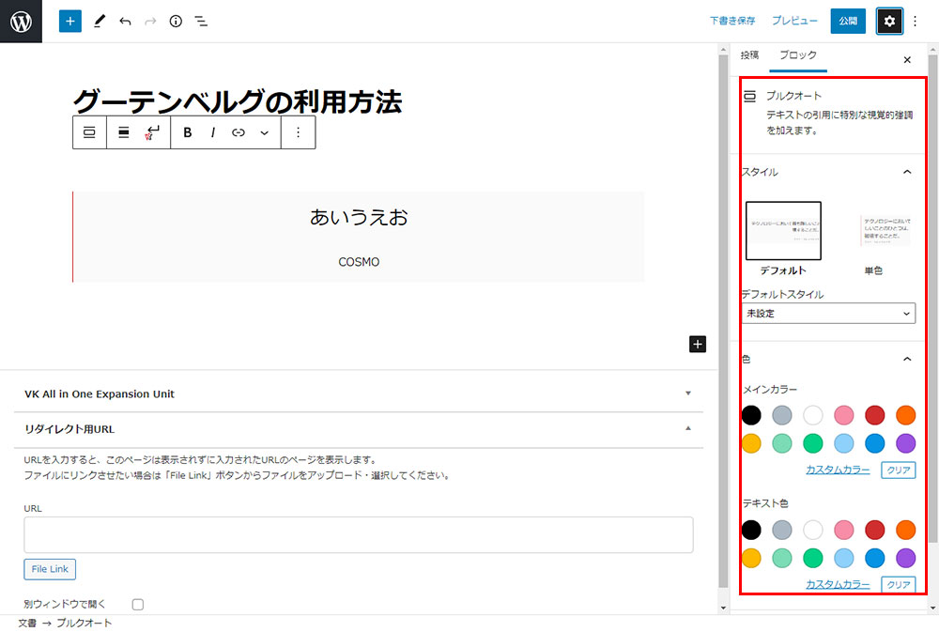This screenshot has height=632, width=939.
Task: Select the ブロック tab
Action: pyautogui.click(x=798, y=55)
